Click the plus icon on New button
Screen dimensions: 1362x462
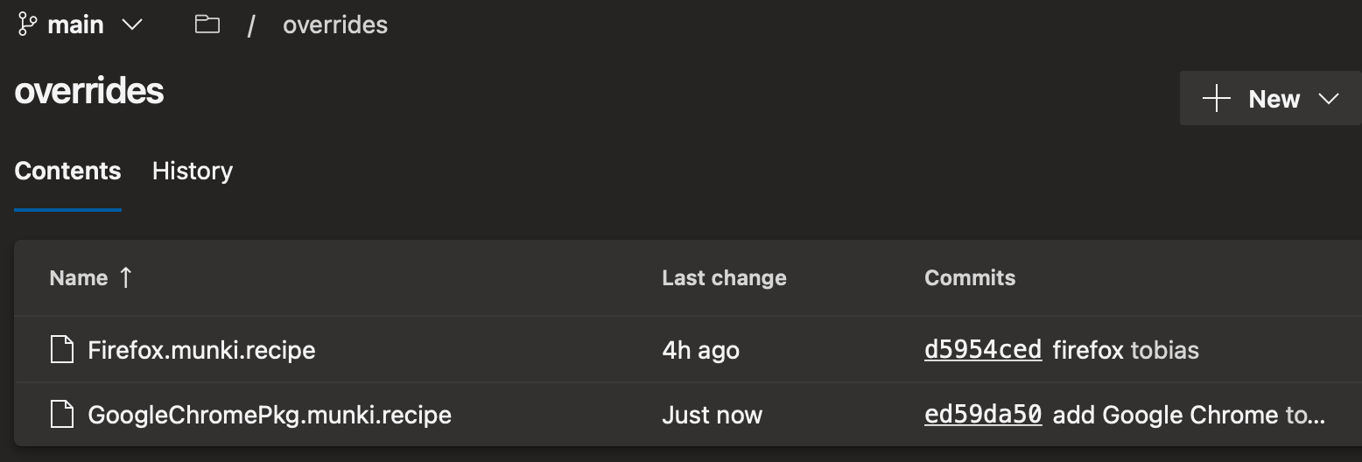tap(1217, 99)
